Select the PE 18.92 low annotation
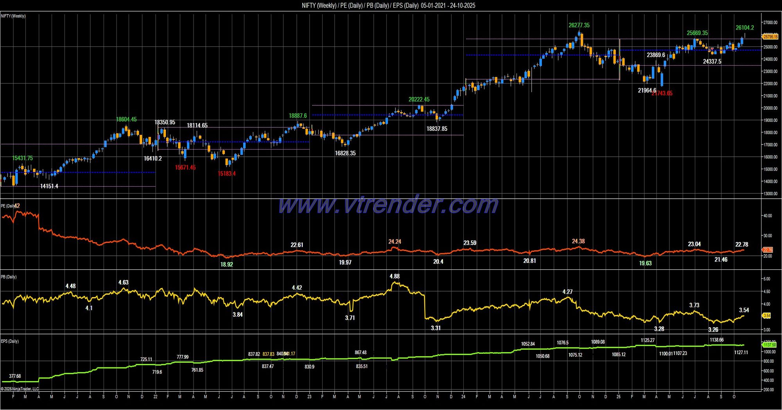The image size is (782, 410). (227, 264)
